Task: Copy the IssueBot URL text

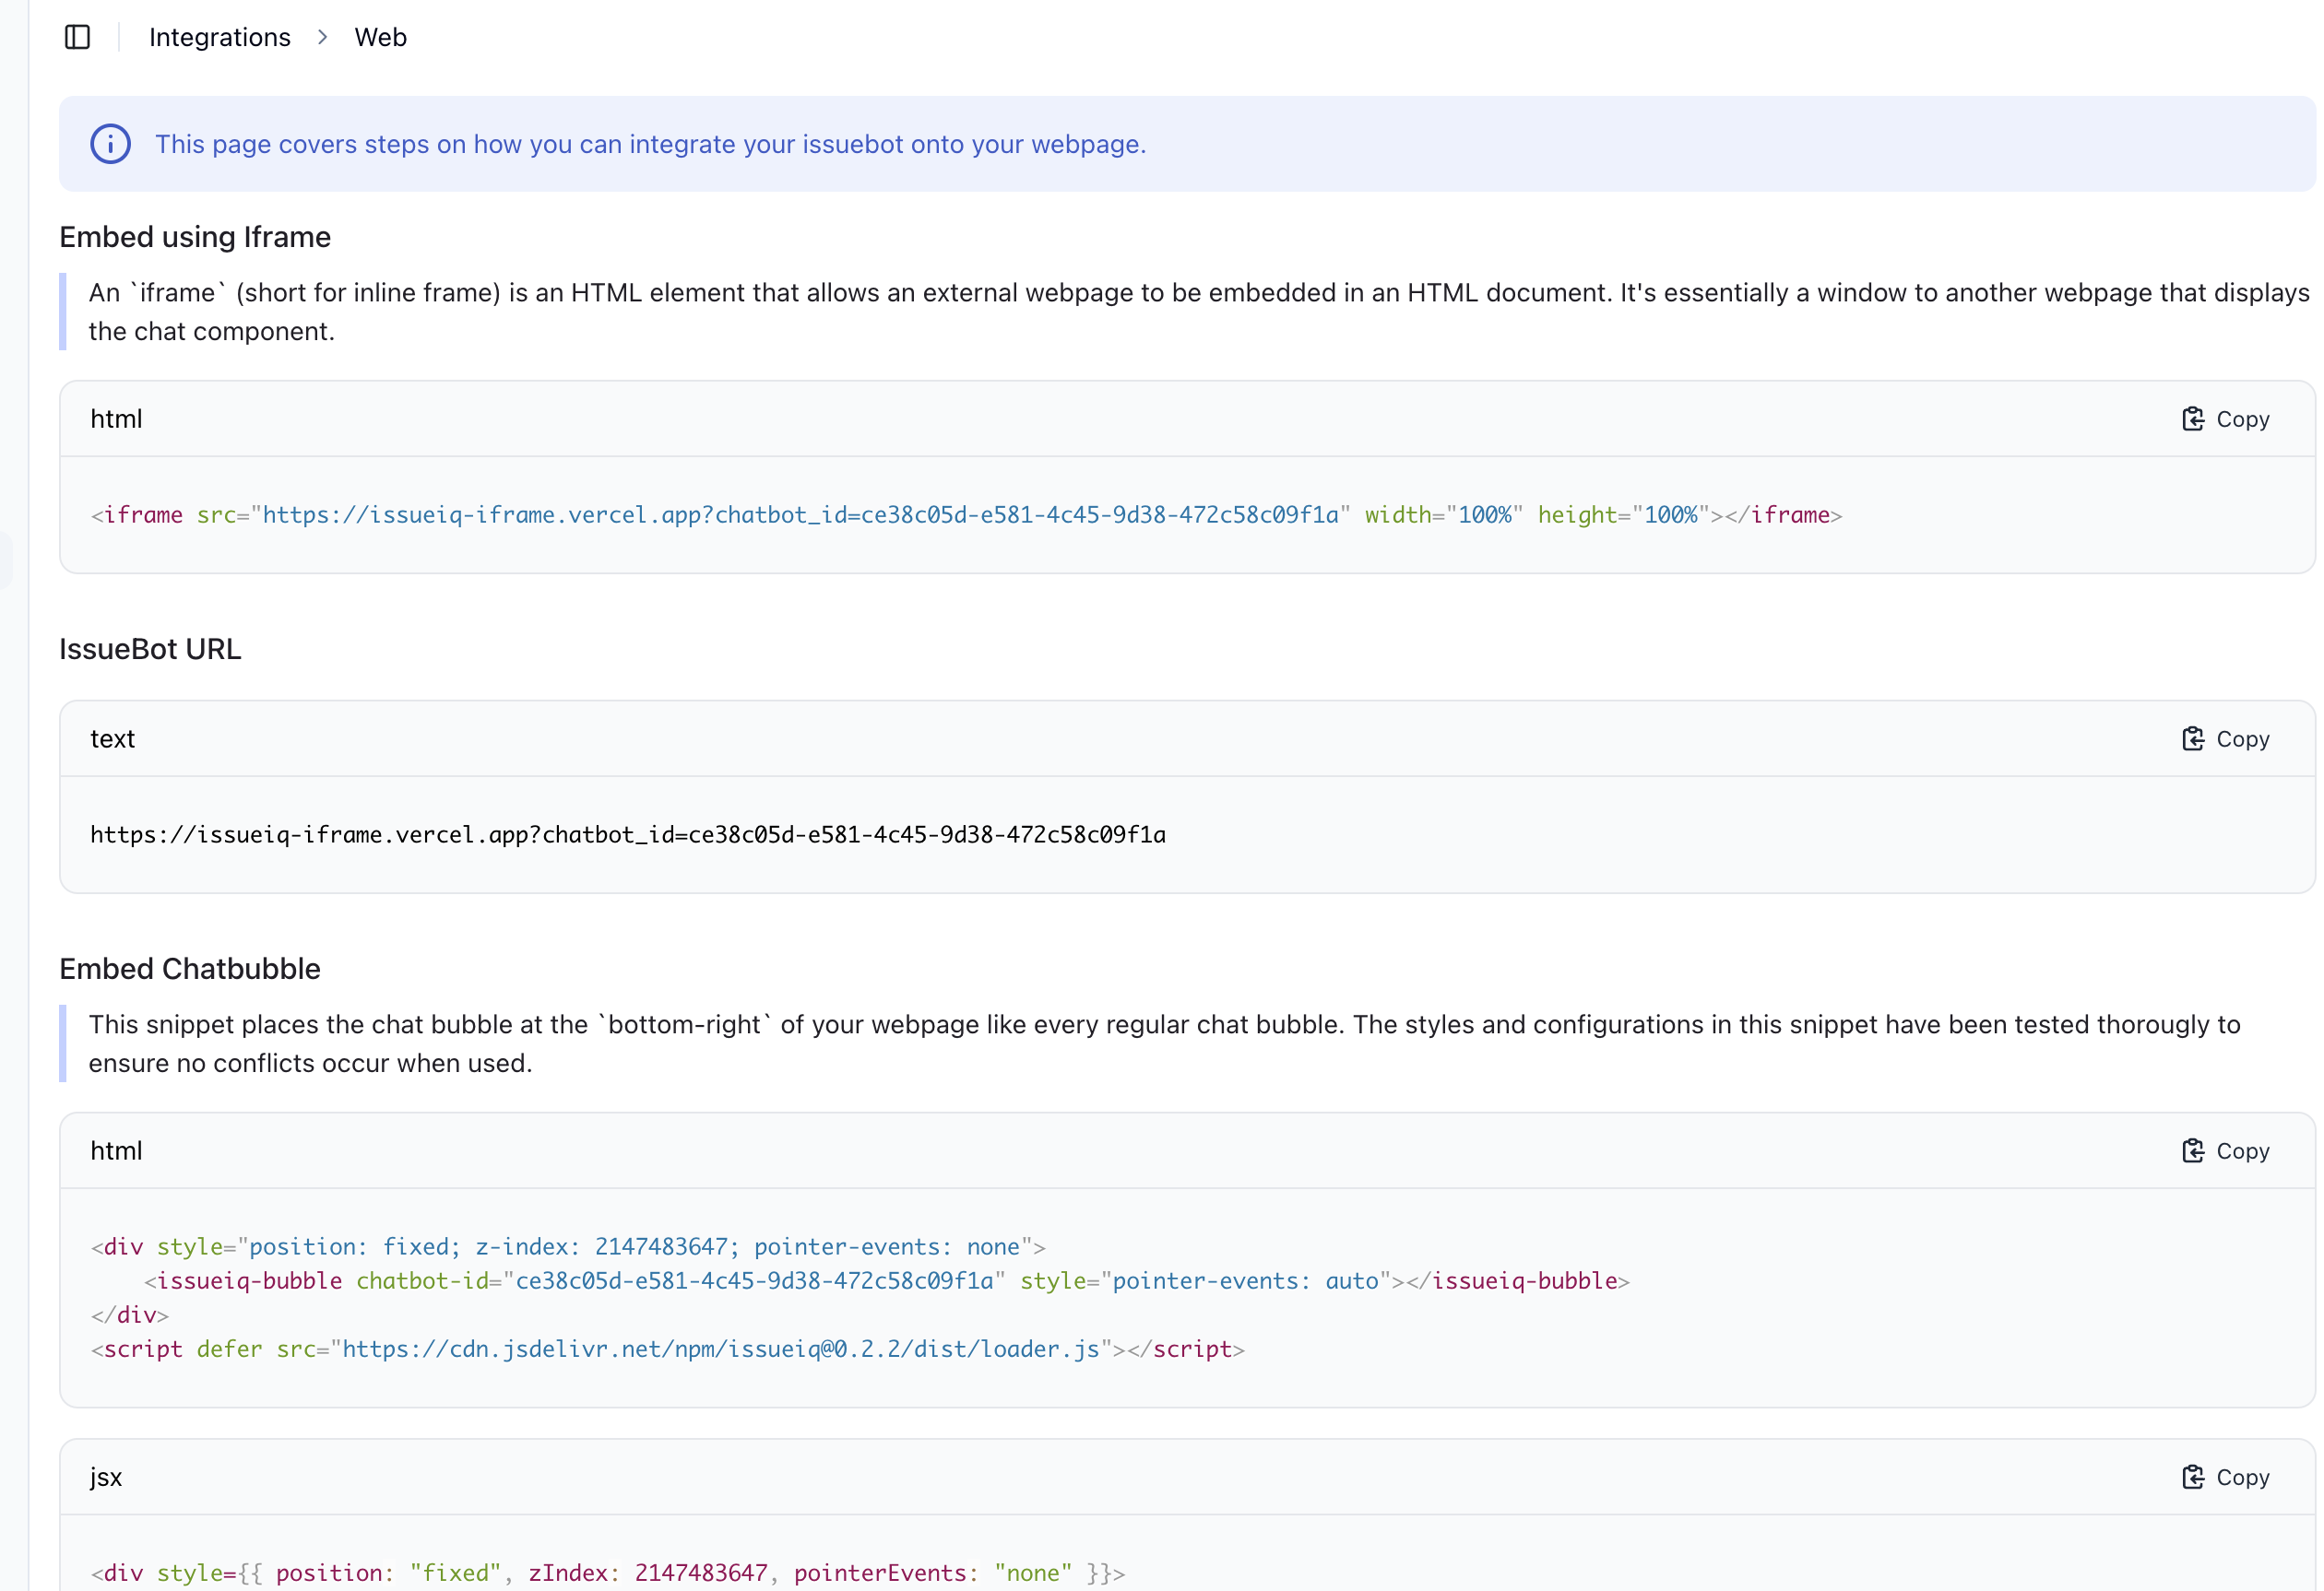Action: (2225, 738)
